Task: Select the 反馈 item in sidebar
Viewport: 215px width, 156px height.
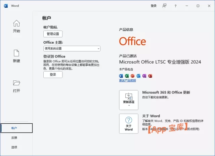Action: coord(14,138)
